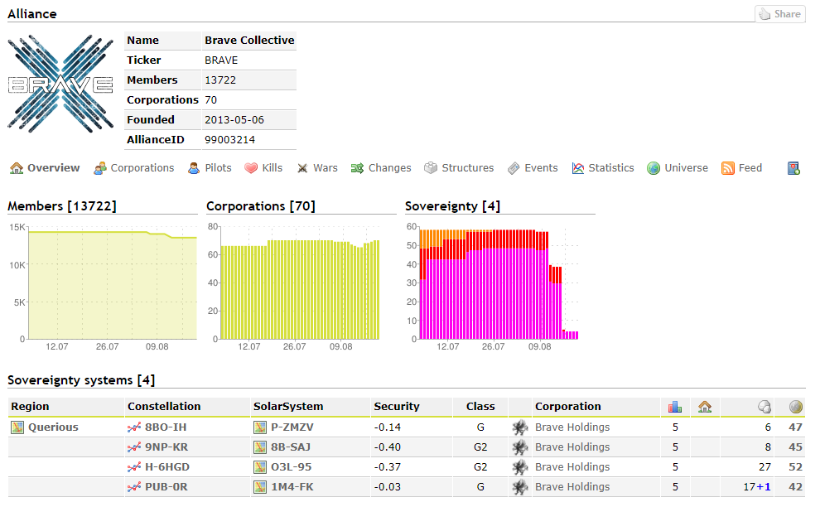View the Statistics tab
820x507 pixels.
click(x=603, y=168)
